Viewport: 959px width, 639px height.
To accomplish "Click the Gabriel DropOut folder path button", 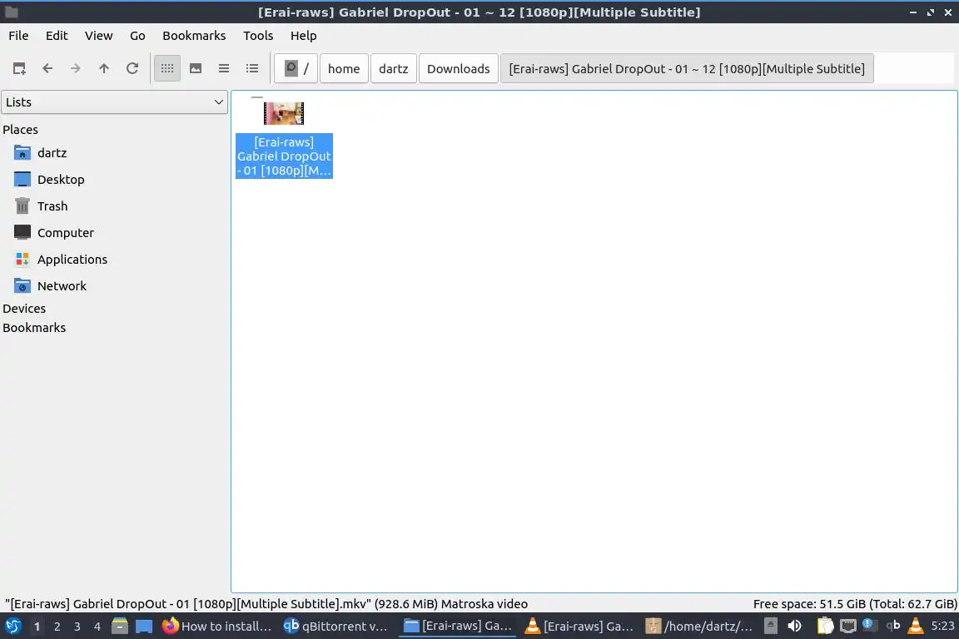I will (687, 68).
